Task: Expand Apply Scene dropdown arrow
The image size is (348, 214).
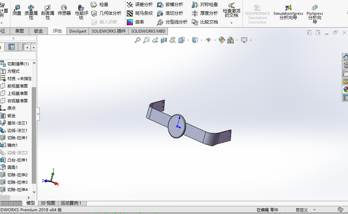Action: pos(237,40)
